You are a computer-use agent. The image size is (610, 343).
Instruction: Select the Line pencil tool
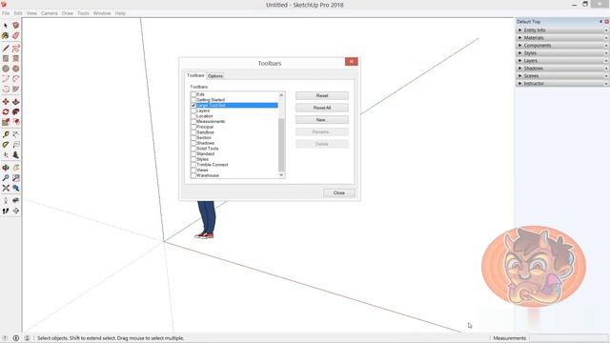(6, 49)
